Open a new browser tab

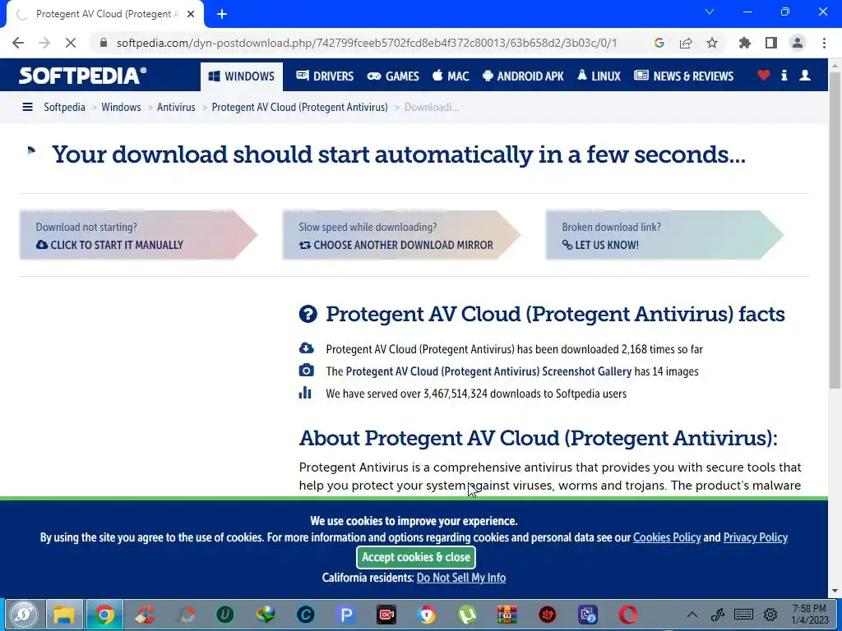222,15
